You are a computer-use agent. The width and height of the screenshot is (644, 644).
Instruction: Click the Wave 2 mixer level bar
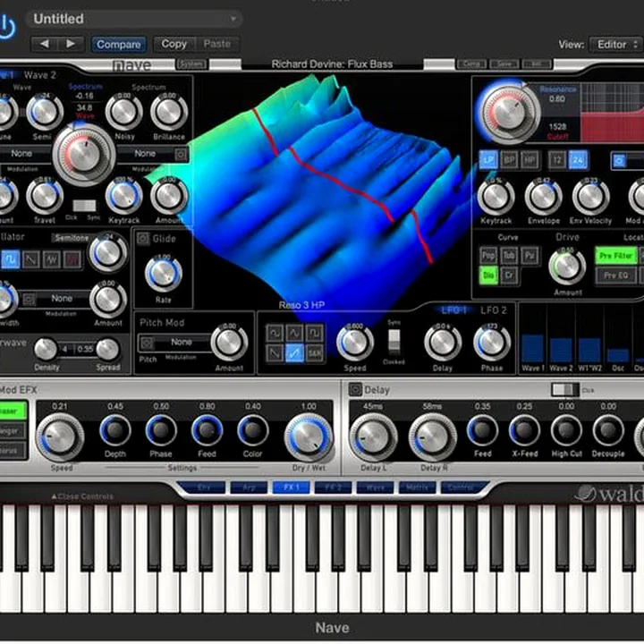[561, 350]
